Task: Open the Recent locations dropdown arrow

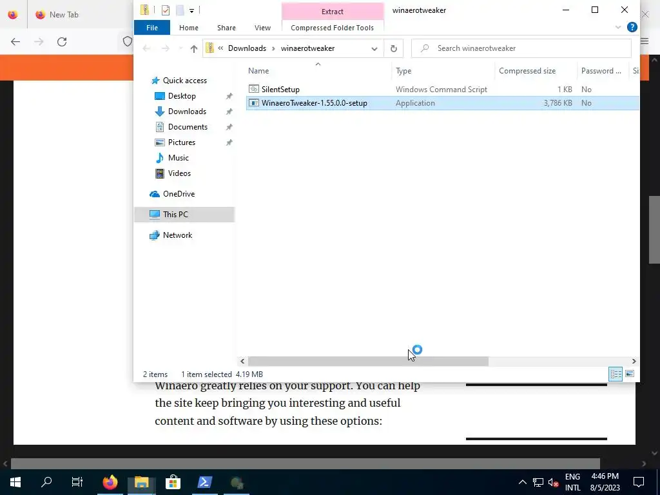Action: [x=180, y=48]
